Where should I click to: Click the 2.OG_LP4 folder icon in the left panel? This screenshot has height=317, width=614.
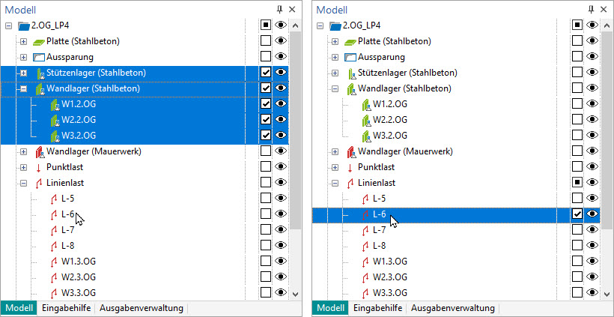point(24,25)
